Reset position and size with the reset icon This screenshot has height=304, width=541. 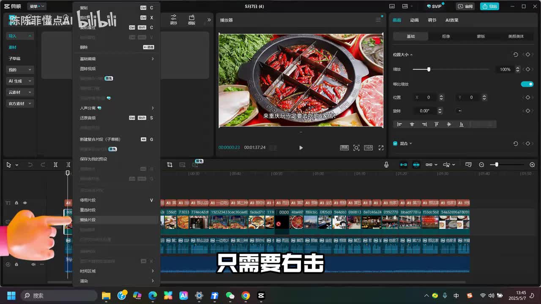pyautogui.click(x=516, y=55)
